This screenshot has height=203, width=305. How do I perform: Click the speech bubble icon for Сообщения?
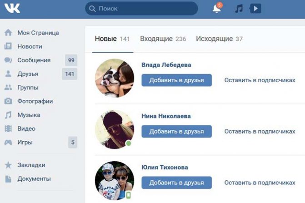[8, 60]
